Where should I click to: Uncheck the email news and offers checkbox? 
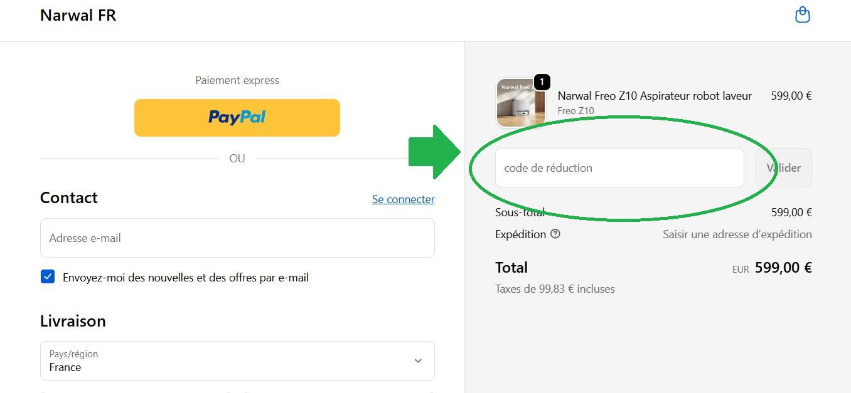point(48,276)
